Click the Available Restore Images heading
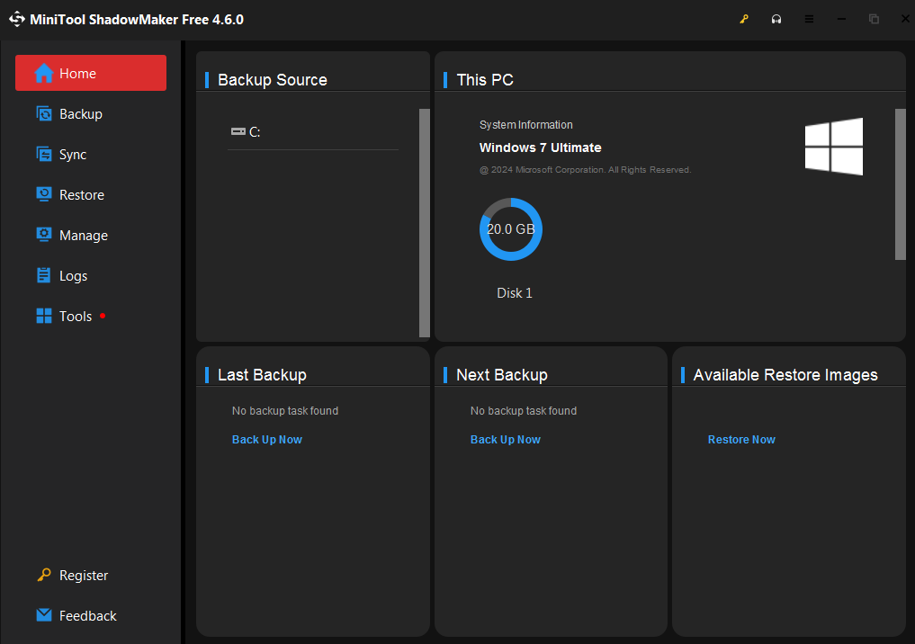 point(785,374)
